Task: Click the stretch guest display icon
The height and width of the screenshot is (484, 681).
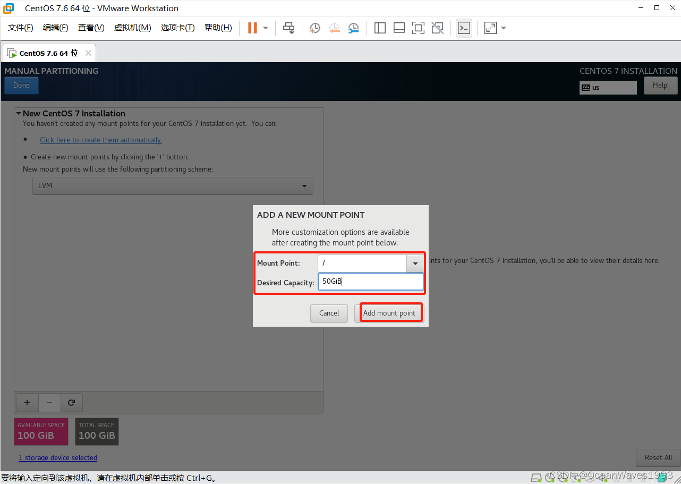Action: click(490, 28)
